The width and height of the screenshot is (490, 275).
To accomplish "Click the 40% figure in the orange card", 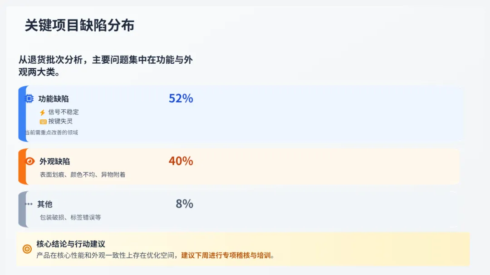I will tap(181, 161).
